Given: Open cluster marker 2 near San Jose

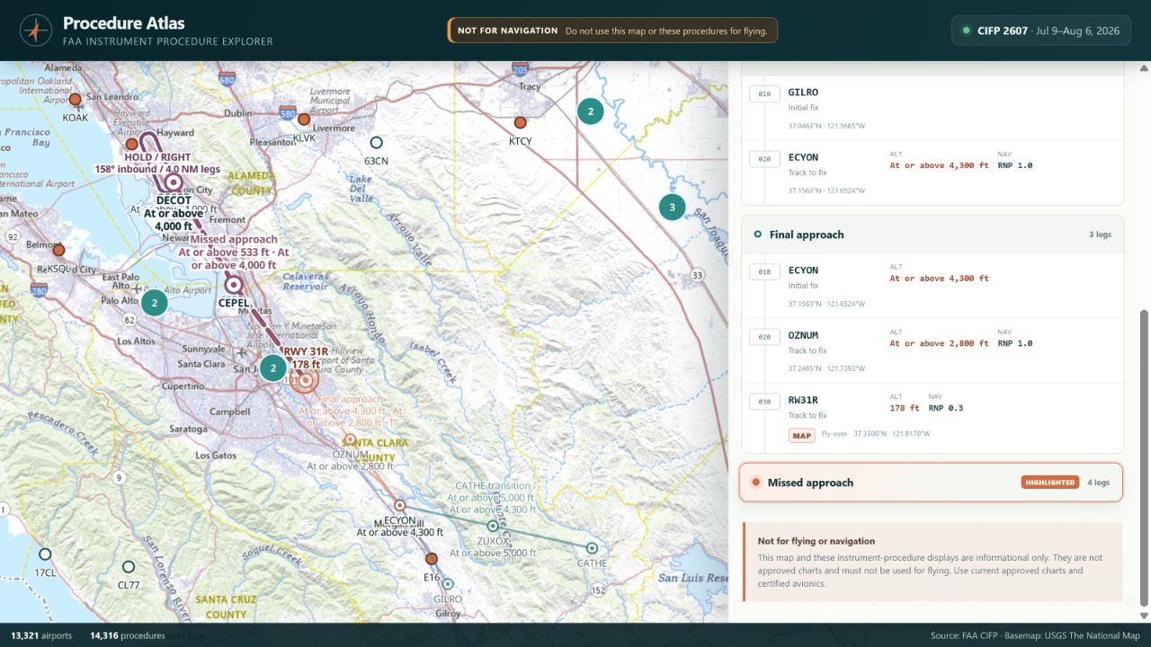Looking at the screenshot, I should pos(272,368).
